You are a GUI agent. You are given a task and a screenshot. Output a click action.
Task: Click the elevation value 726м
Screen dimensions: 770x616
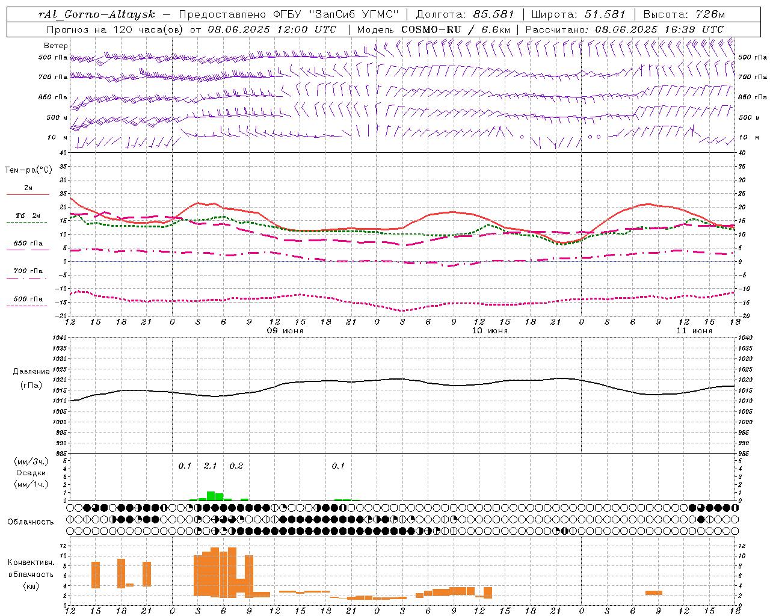click(x=710, y=14)
